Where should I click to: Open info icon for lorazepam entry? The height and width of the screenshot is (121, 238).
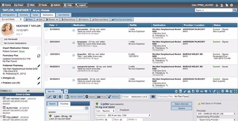pos(73,43)
